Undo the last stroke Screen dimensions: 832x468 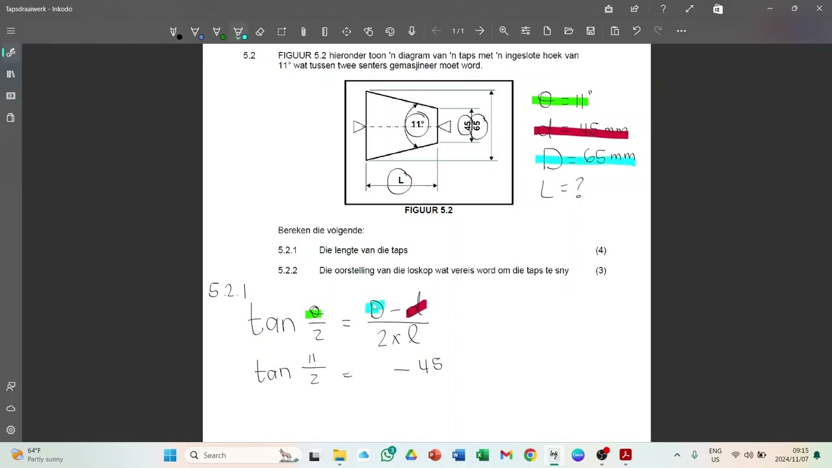(x=636, y=31)
